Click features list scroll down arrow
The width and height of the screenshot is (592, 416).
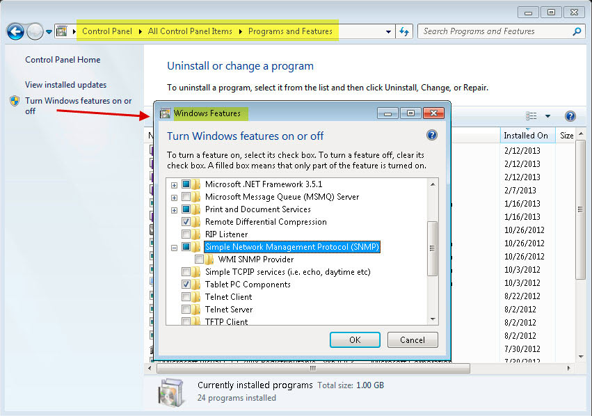tap(433, 320)
